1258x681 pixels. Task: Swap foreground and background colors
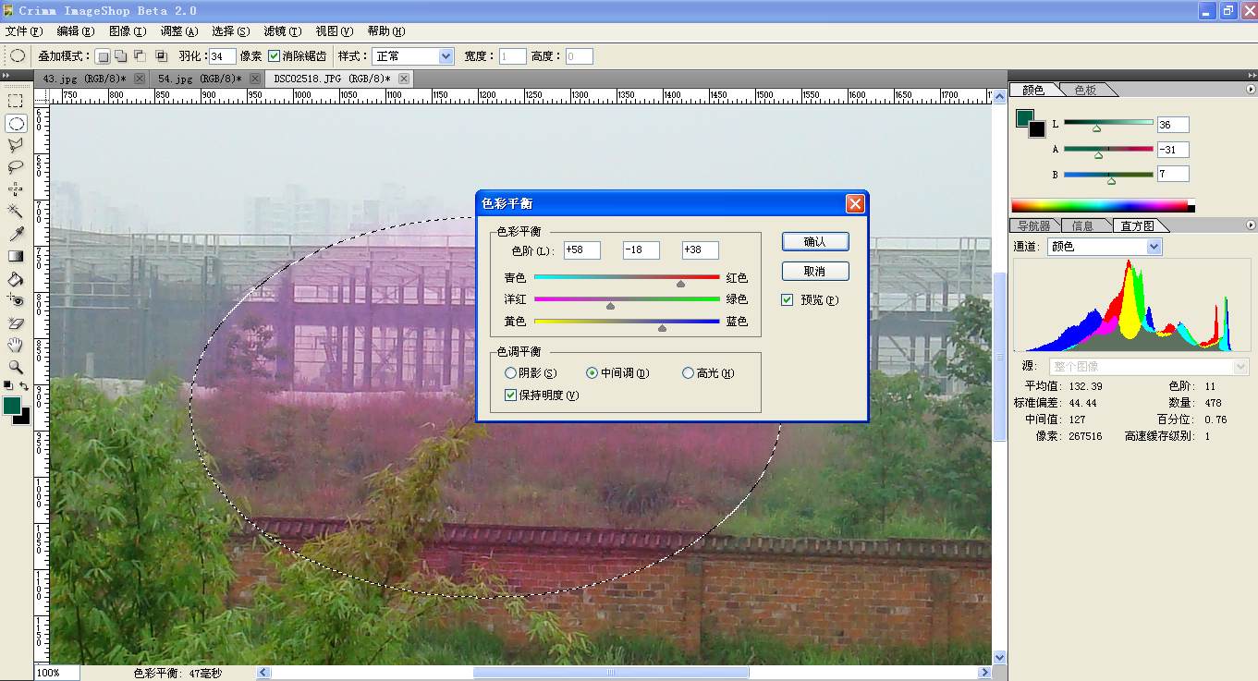tap(24, 385)
